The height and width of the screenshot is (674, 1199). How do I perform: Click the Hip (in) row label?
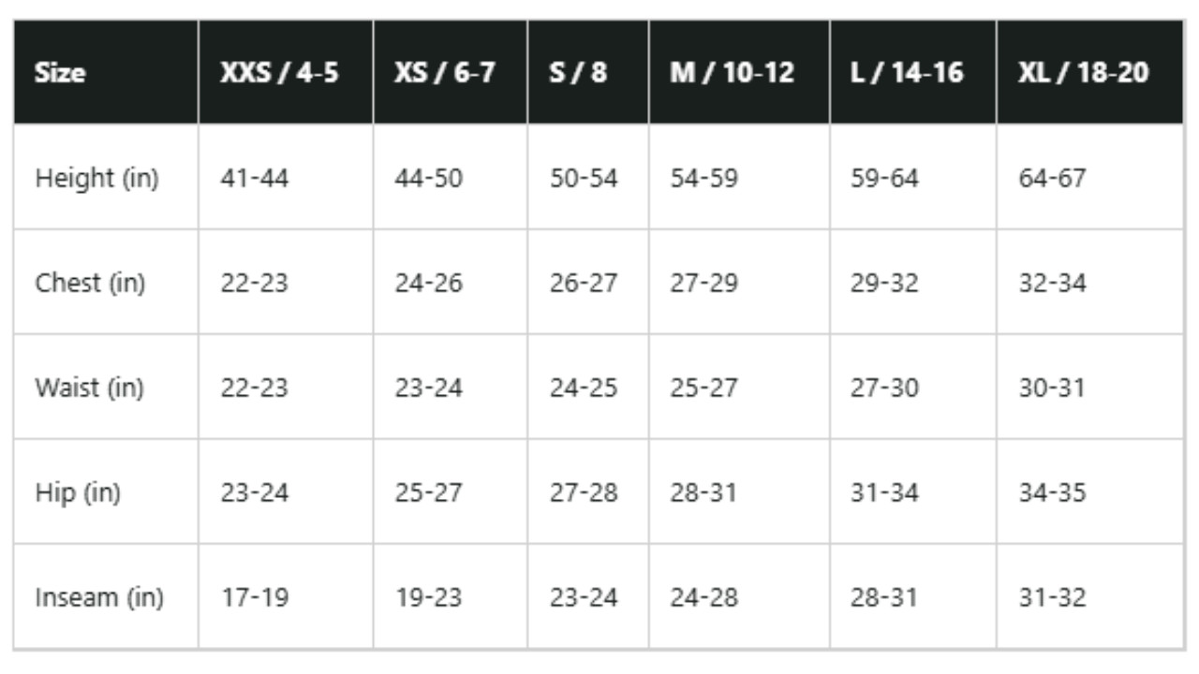(x=106, y=491)
